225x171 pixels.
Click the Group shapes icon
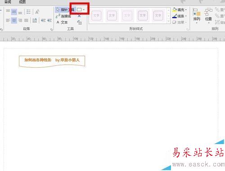pyautogui.click(x=217, y=22)
